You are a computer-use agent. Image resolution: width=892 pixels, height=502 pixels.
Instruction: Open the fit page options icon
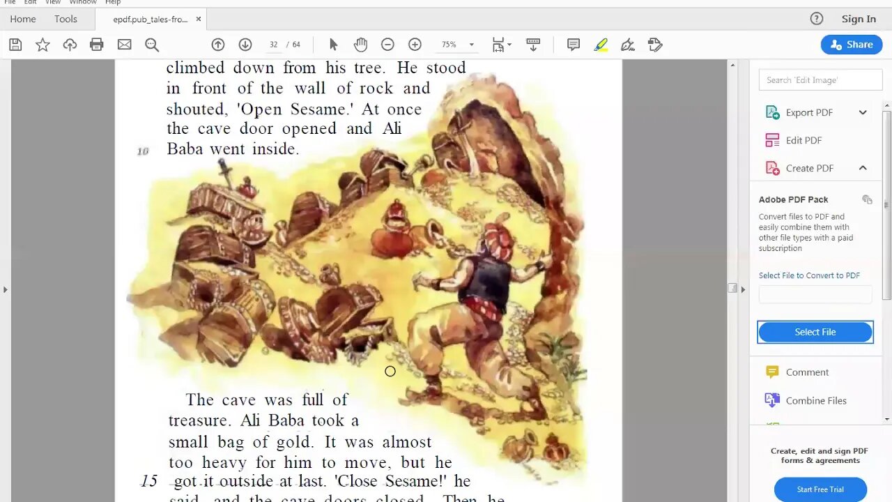(501, 45)
